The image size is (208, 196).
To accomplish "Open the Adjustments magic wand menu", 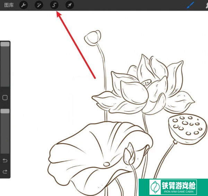I will pos(39,5).
